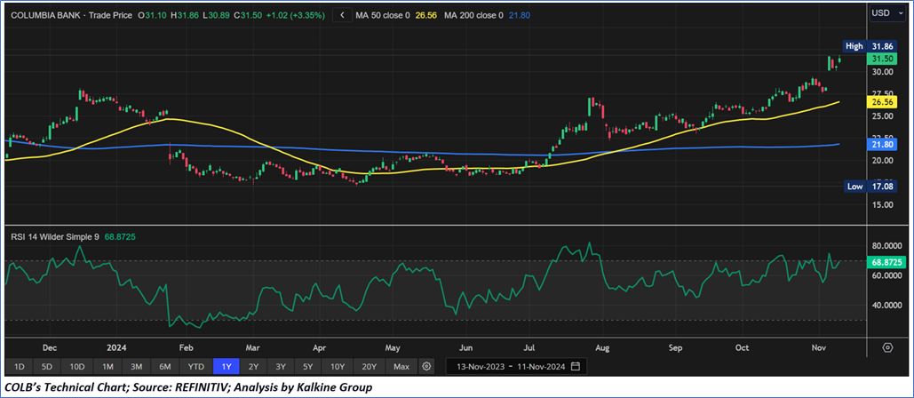Click current price tag 31.50
The width and height of the screenshot is (914, 398).
pos(880,59)
